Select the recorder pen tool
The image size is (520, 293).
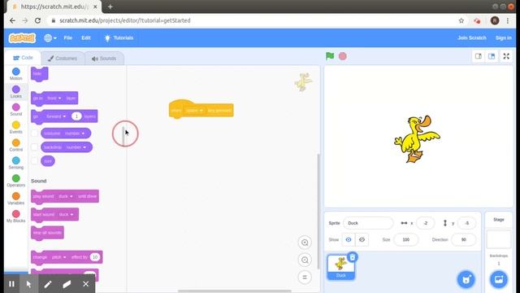[x=48, y=284]
